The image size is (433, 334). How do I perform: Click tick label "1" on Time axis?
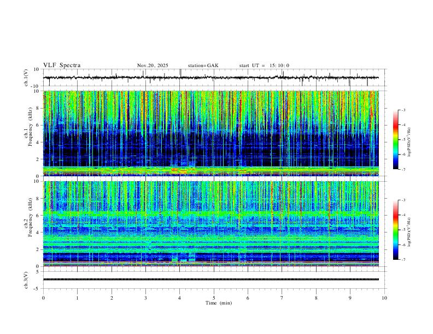point(77,298)
